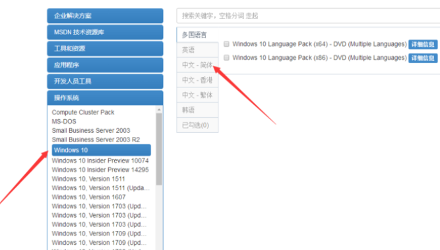Check Windows 10 Language Pack (x86) checkbox

(226, 58)
